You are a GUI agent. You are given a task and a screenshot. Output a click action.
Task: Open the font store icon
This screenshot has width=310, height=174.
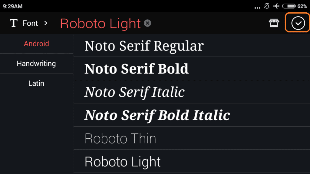[x=274, y=23]
